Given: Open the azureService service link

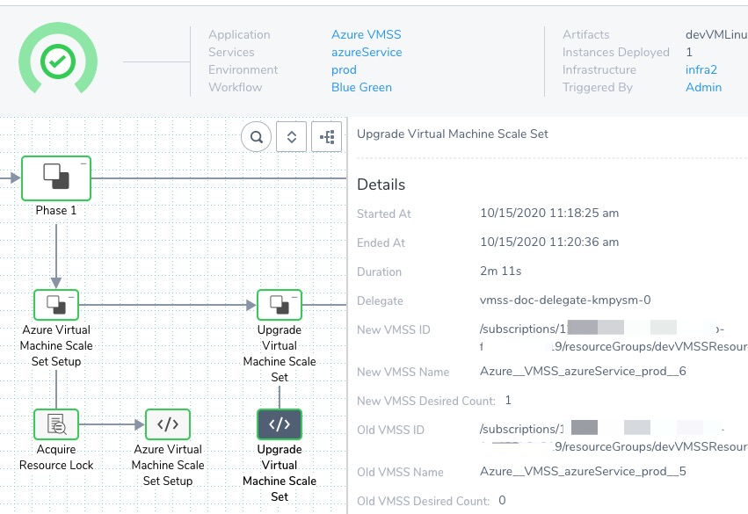Looking at the screenshot, I should (x=367, y=52).
